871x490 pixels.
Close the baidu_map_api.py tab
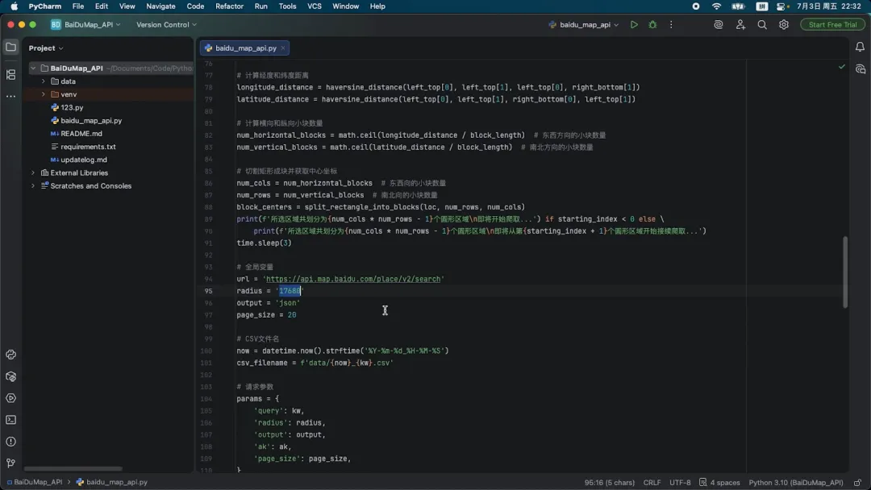coord(283,48)
